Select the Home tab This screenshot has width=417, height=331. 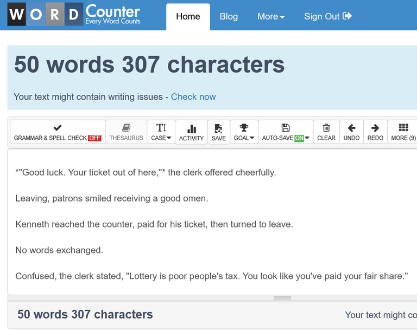click(188, 17)
